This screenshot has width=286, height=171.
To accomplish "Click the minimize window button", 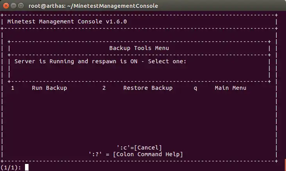I will pos(14,5).
